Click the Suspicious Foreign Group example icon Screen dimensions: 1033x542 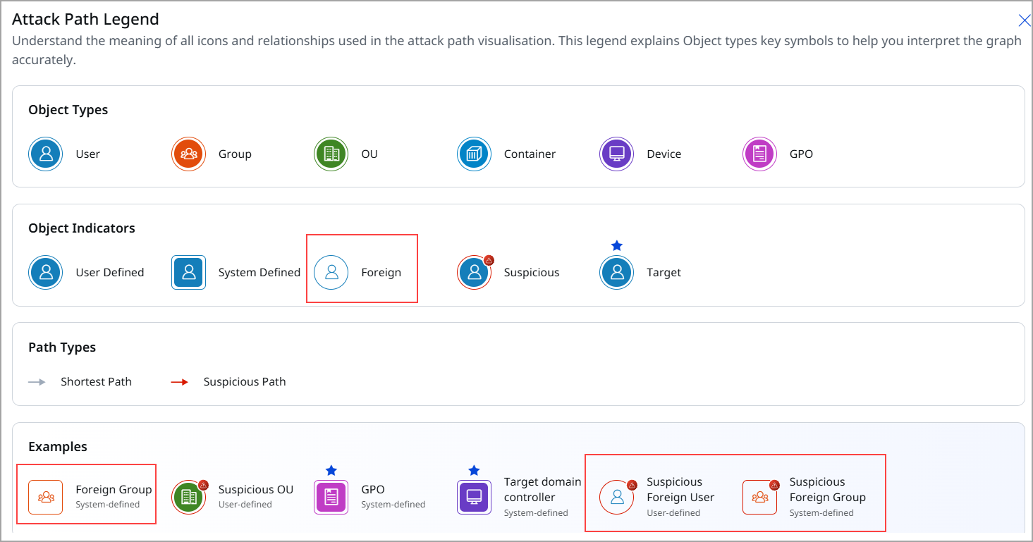click(x=760, y=497)
